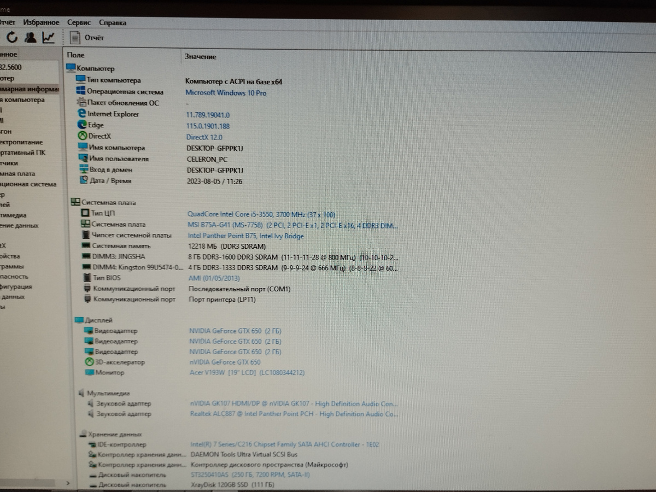Viewport: 656px width, 492px height.
Task: Click the Имя компьютера row icon
Action: [x=83, y=147]
